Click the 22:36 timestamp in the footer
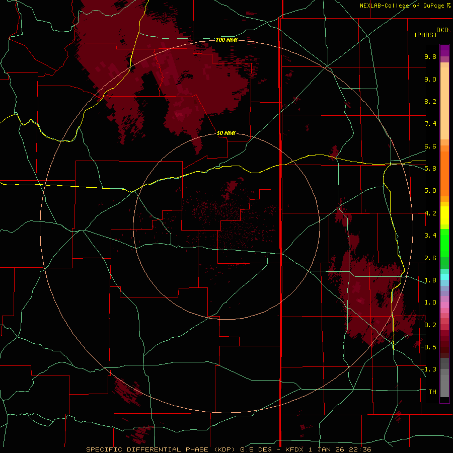Viewport: 453px width, 453px height. click(x=360, y=449)
